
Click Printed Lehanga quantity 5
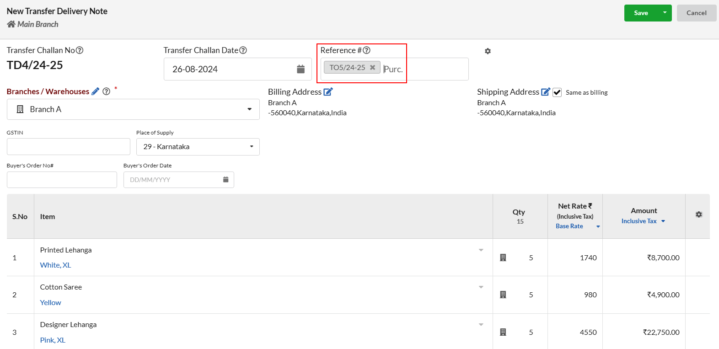(x=531, y=258)
